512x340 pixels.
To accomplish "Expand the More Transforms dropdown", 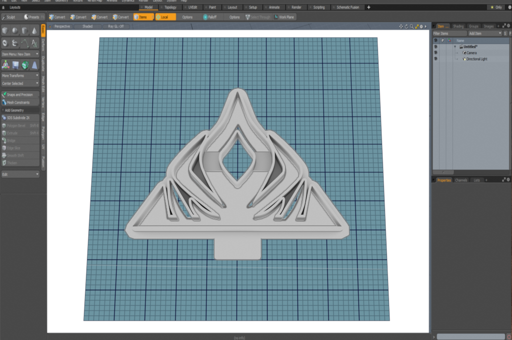I will point(20,76).
